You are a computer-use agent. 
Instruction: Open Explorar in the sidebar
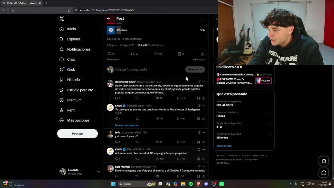pyautogui.click(x=70, y=39)
